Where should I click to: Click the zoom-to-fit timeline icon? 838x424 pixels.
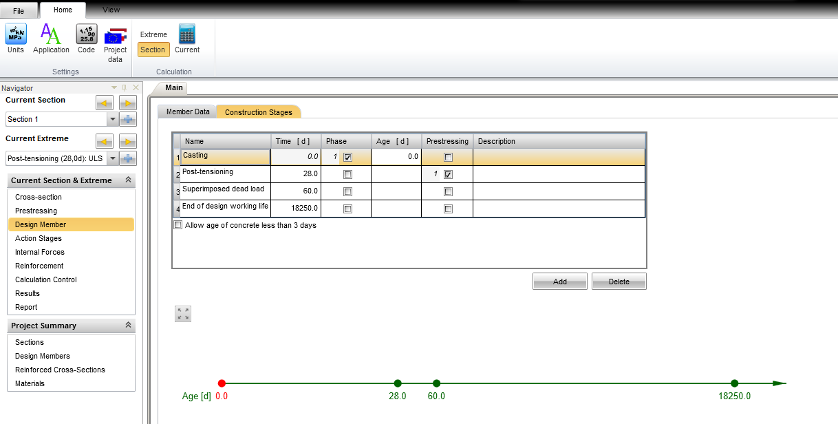click(183, 314)
